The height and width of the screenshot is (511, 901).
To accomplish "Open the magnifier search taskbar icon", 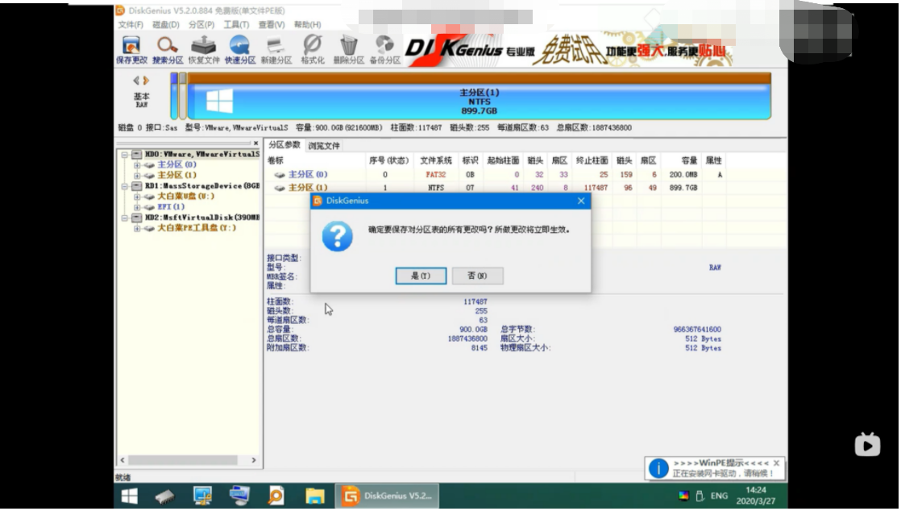I will pos(276,496).
